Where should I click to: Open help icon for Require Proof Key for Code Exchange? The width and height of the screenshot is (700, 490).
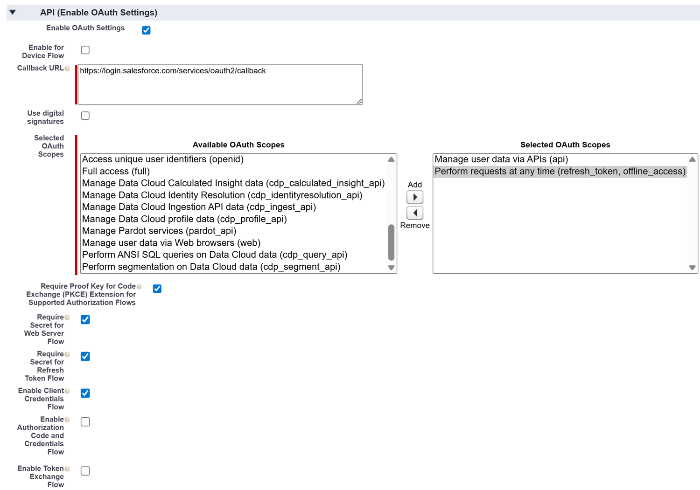139,287
